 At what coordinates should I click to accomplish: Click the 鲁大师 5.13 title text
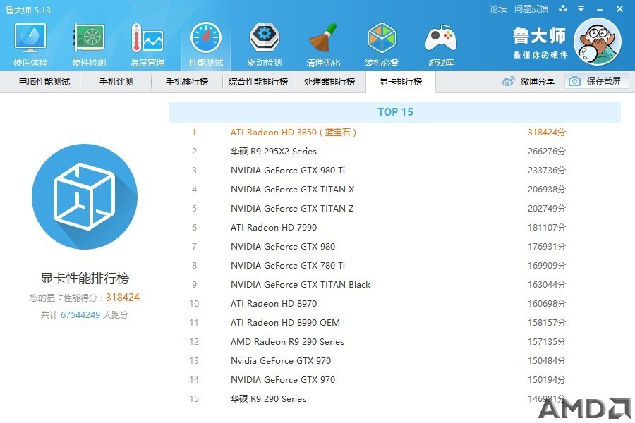[x=28, y=10]
